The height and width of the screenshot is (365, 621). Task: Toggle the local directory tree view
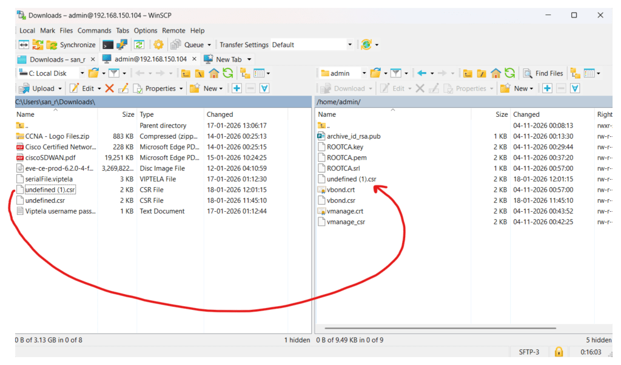[x=246, y=73]
